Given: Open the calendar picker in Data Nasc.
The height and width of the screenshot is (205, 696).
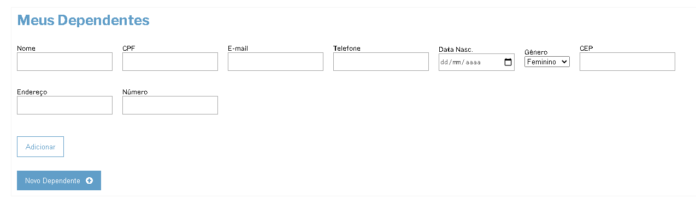Looking at the screenshot, I should pyautogui.click(x=508, y=62).
